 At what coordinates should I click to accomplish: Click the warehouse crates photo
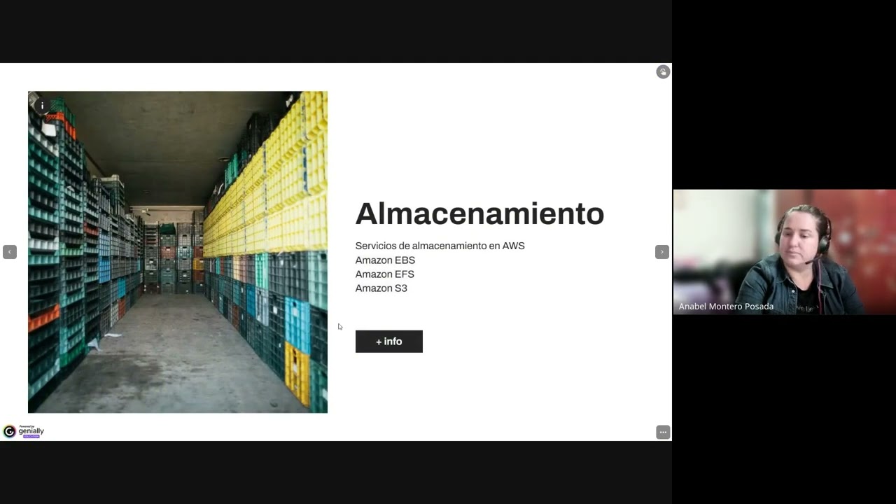coord(178,252)
